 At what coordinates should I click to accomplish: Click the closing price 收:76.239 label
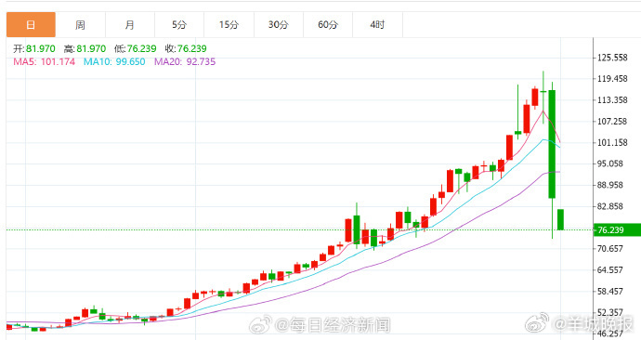(186, 48)
